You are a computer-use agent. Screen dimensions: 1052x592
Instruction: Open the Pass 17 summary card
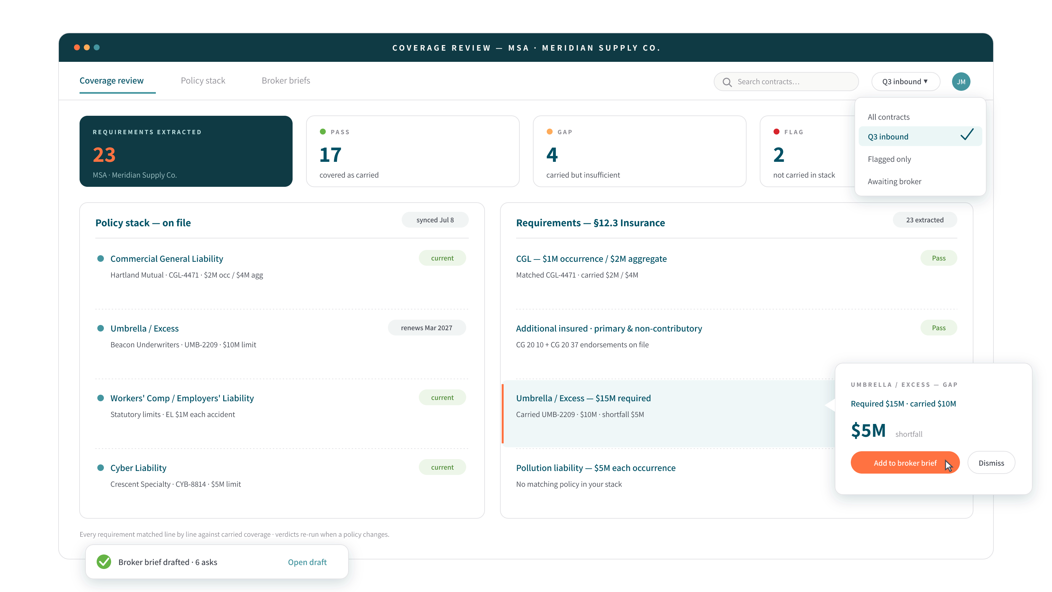[x=413, y=151]
